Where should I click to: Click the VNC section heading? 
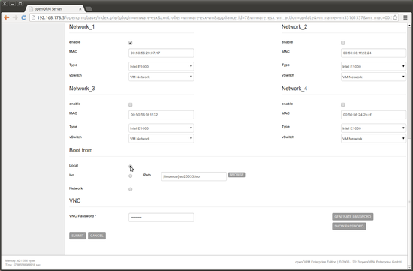(x=75, y=201)
